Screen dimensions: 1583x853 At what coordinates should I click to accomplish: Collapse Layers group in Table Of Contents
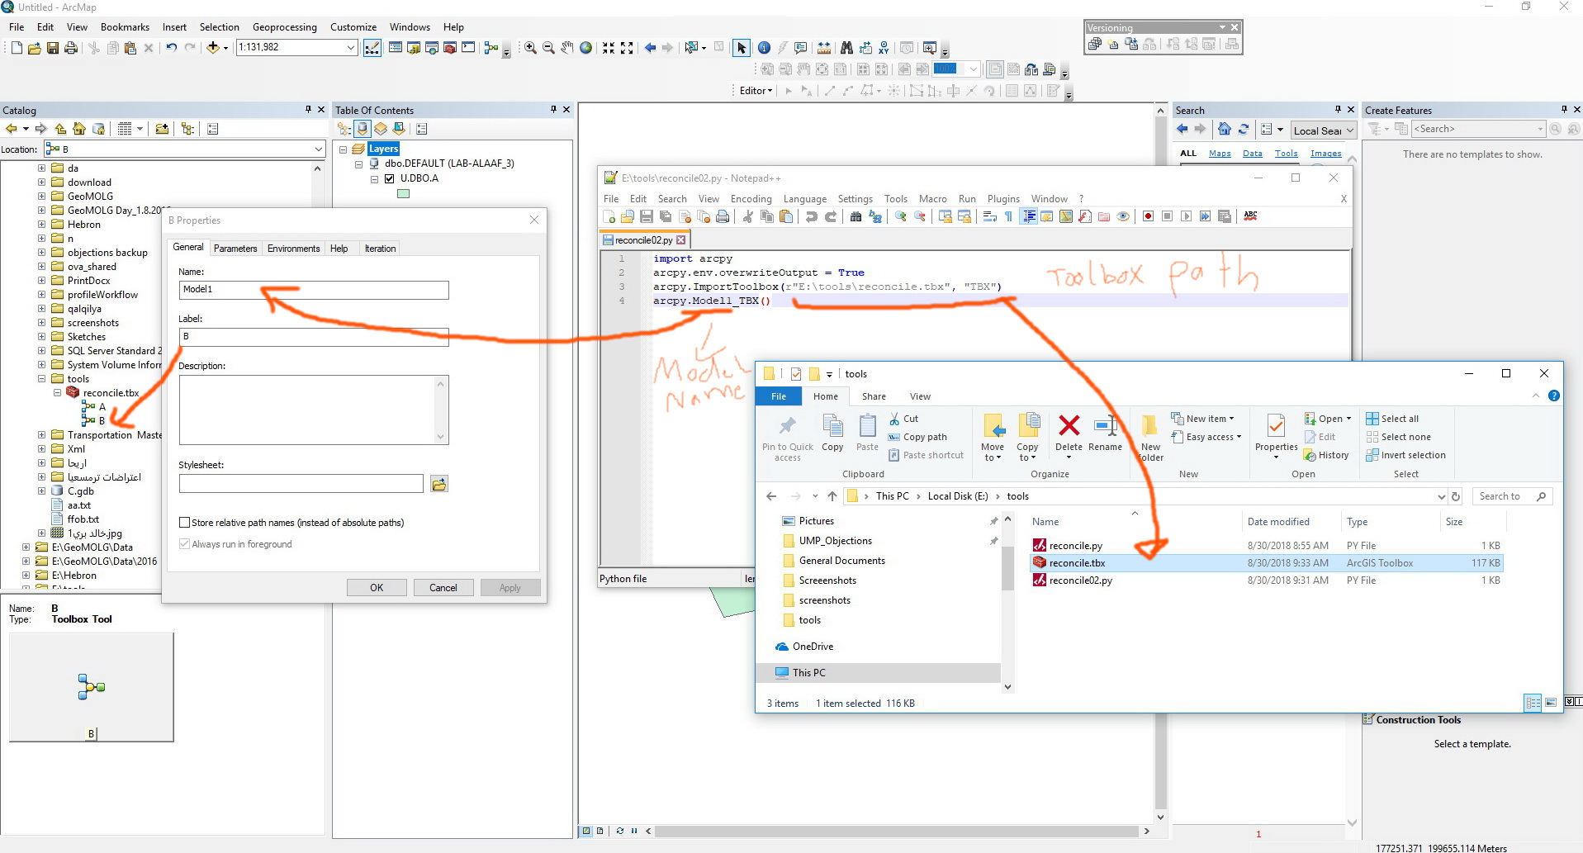(x=343, y=149)
